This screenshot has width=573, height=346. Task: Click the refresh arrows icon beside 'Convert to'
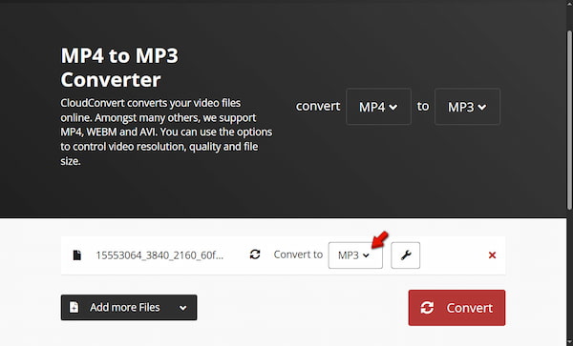click(255, 254)
